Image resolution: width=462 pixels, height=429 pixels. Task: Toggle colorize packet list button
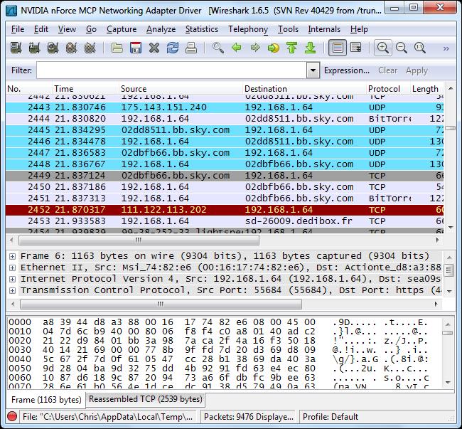pyautogui.click(x=338, y=48)
